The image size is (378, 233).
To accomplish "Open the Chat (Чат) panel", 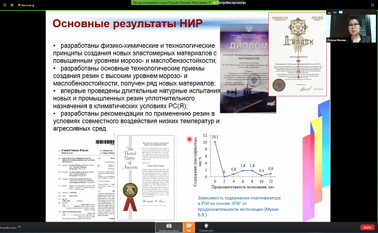I will tap(189, 227).
